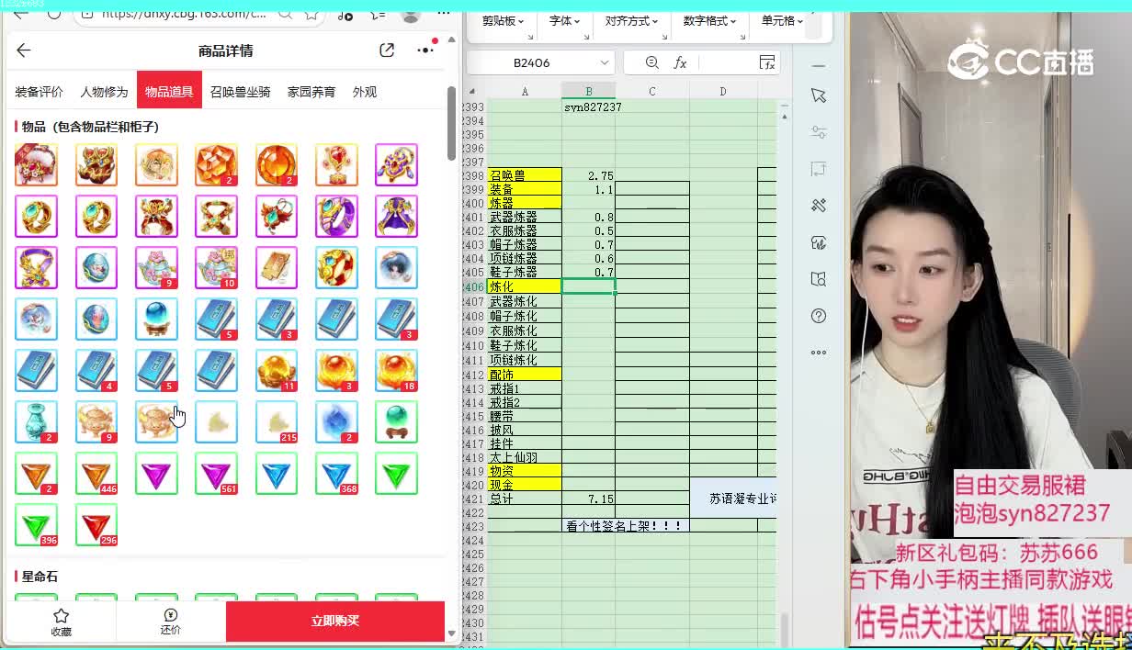The height and width of the screenshot is (650, 1132).
Task: Click the red gem item with 296 count
Action: click(x=96, y=524)
